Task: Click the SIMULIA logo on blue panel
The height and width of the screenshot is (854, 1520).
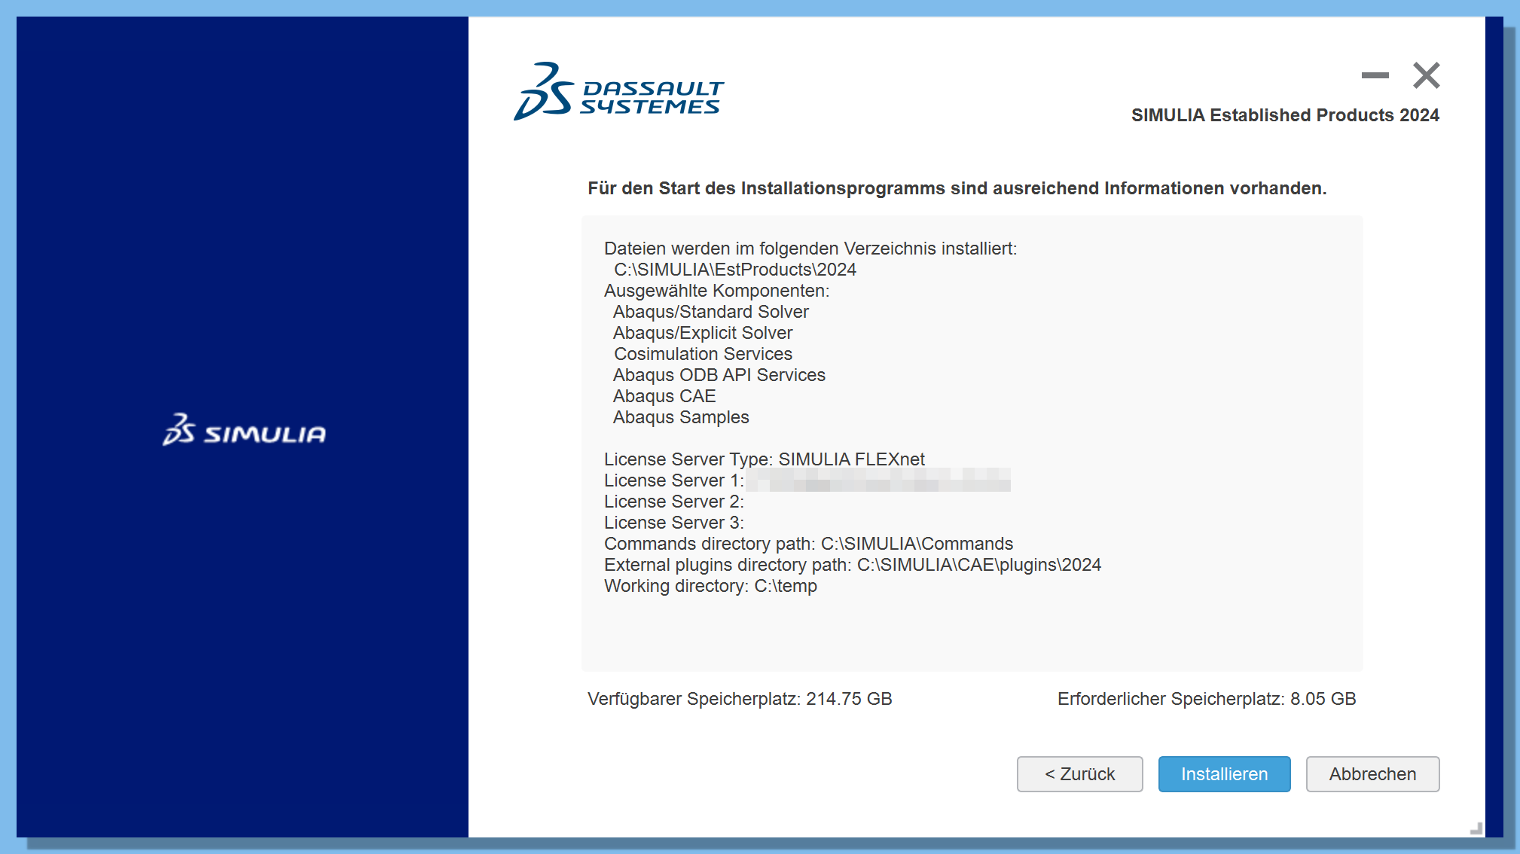Action: click(244, 430)
